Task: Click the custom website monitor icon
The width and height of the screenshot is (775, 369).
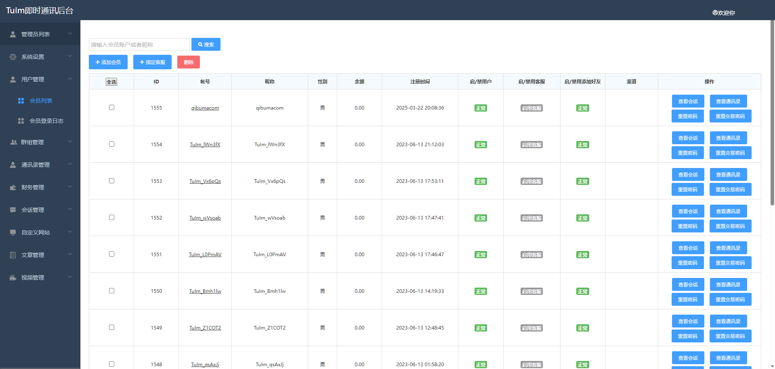Action: point(13,232)
